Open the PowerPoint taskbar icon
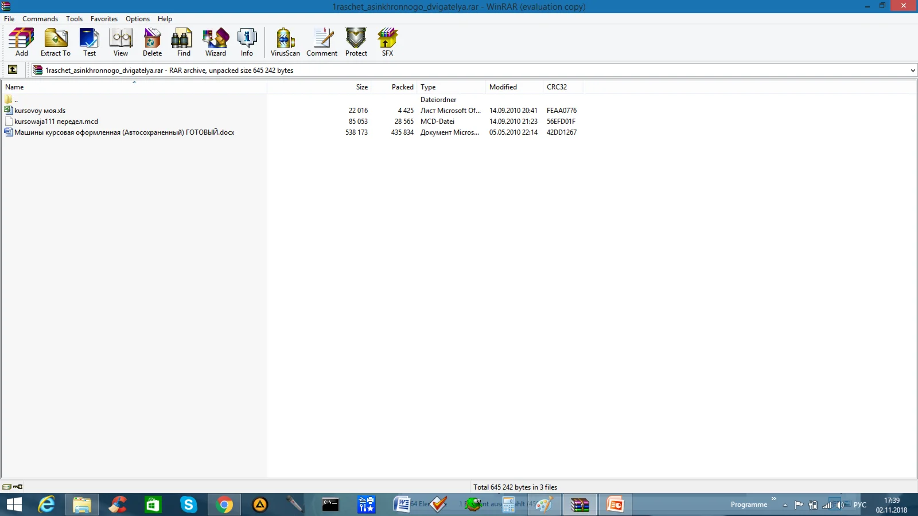Viewport: 918px width, 516px height. 615,505
